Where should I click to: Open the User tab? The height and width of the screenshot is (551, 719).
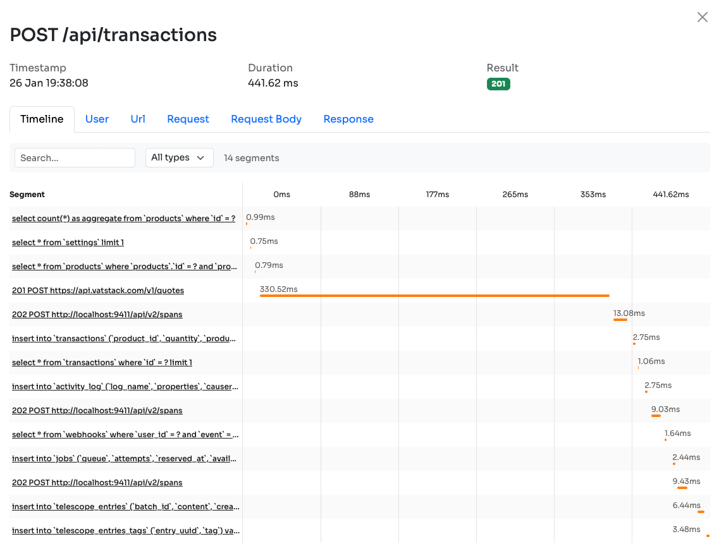97,119
